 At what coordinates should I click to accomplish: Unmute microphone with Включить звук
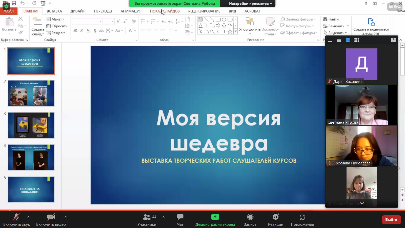tap(16, 219)
